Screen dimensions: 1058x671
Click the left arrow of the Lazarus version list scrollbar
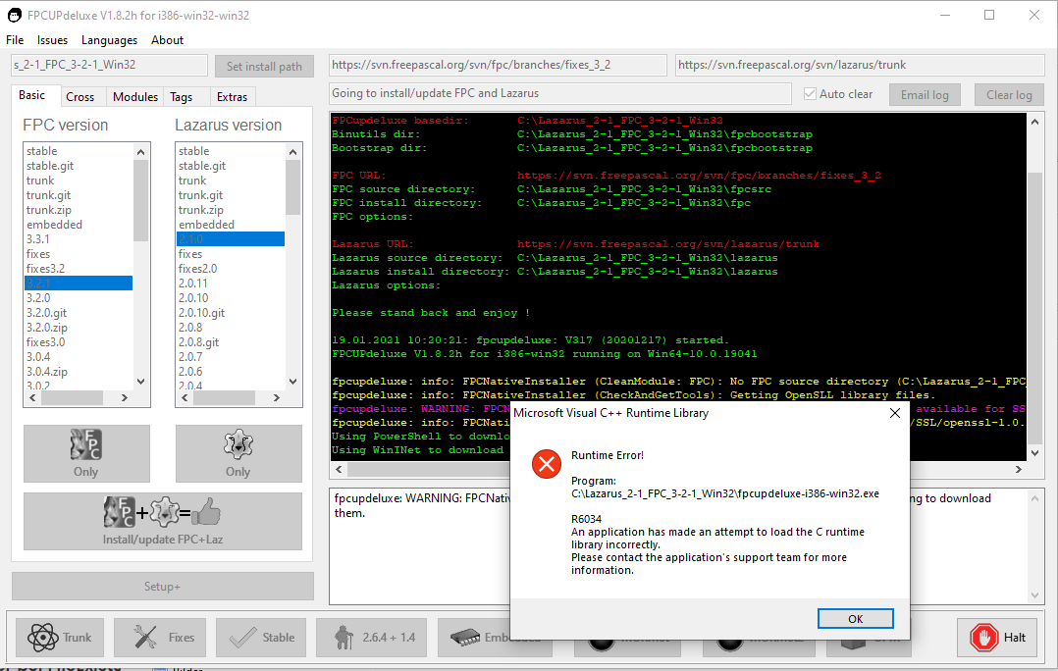(185, 398)
